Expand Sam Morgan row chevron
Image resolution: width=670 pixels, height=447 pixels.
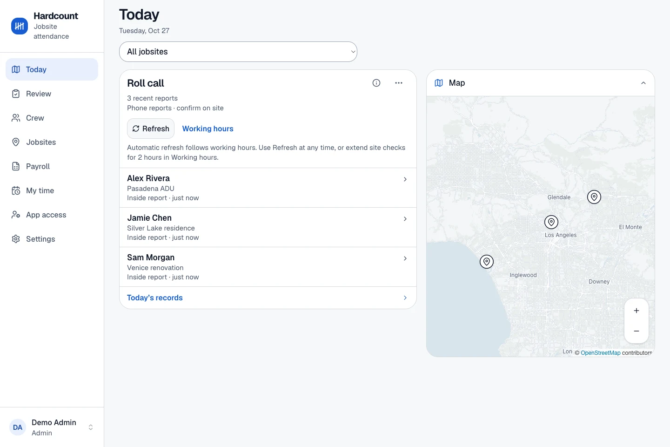click(405, 258)
